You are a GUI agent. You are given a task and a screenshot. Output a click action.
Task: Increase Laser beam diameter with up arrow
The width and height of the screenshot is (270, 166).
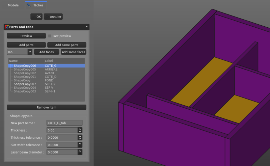80,151
